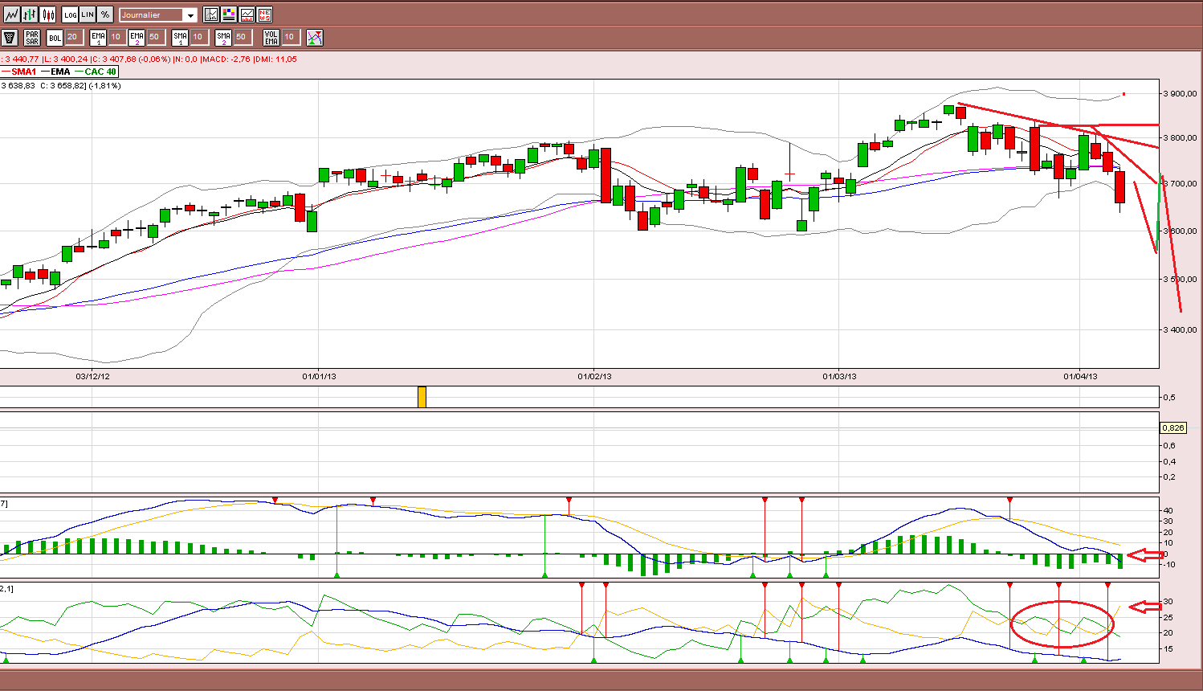The height and width of the screenshot is (691, 1203).
Task: Click the dropdown arrow next to Journalier
Action: pyautogui.click(x=190, y=15)
